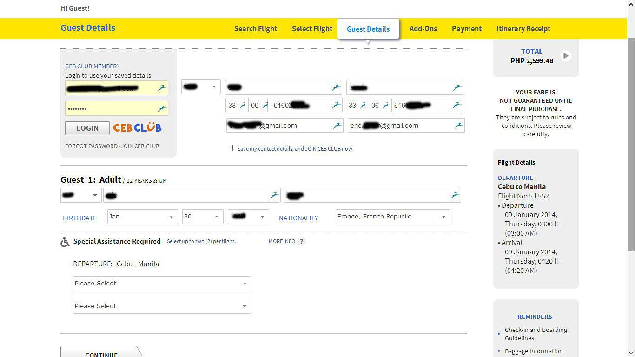Click the NATIONALITY label
The height and width of the screenshot is (357, 635).
click(x=298, y=218)
